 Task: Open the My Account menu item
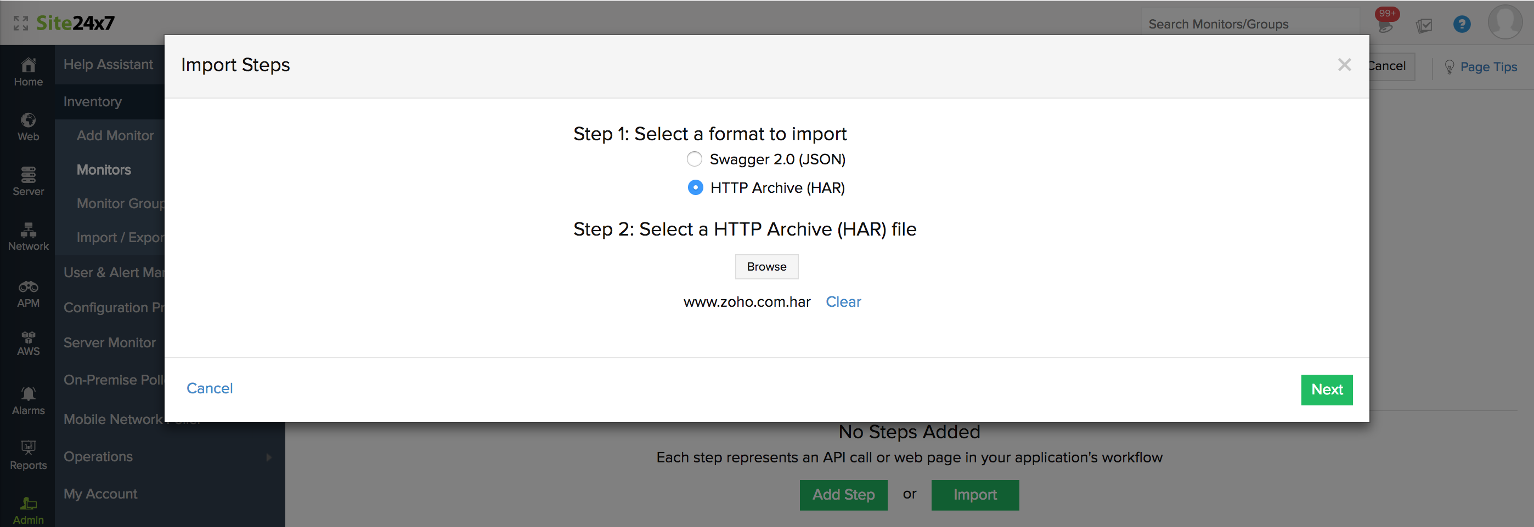pyautogui.click(x=100, y=494)
